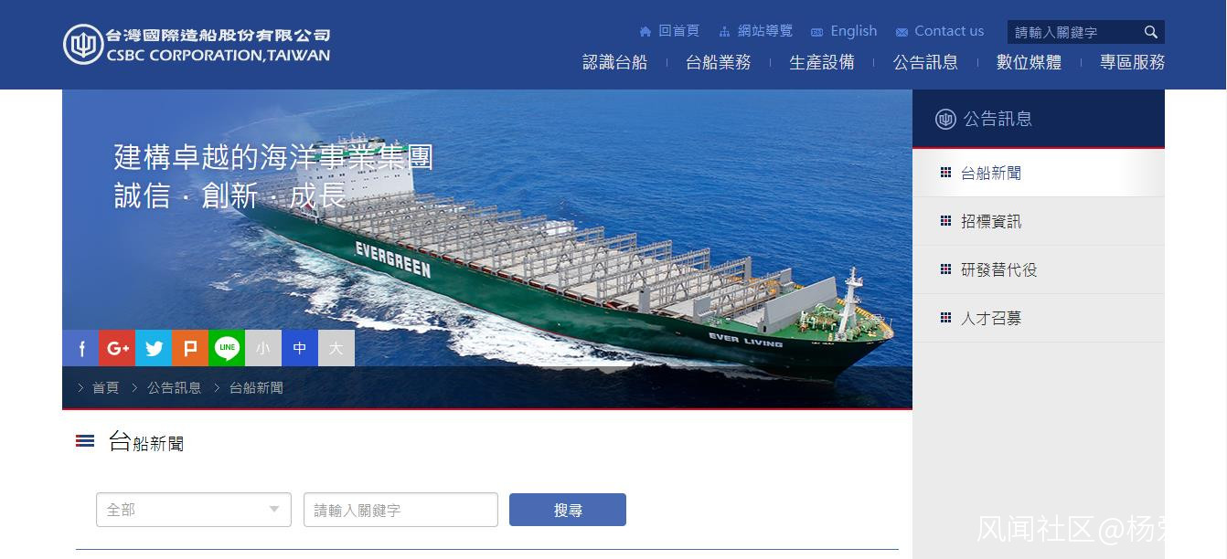
Task: Set font size to medium 中
Action: (300, 348)
